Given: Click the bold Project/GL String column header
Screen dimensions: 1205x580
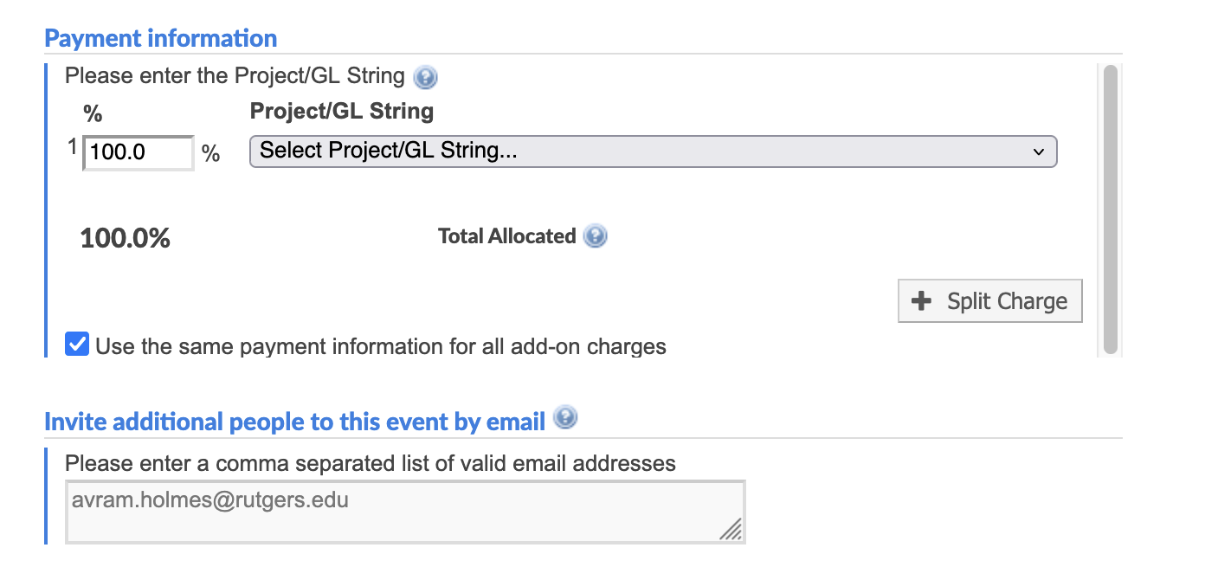Looking at the screenshot, I should (x=342, y=112).
